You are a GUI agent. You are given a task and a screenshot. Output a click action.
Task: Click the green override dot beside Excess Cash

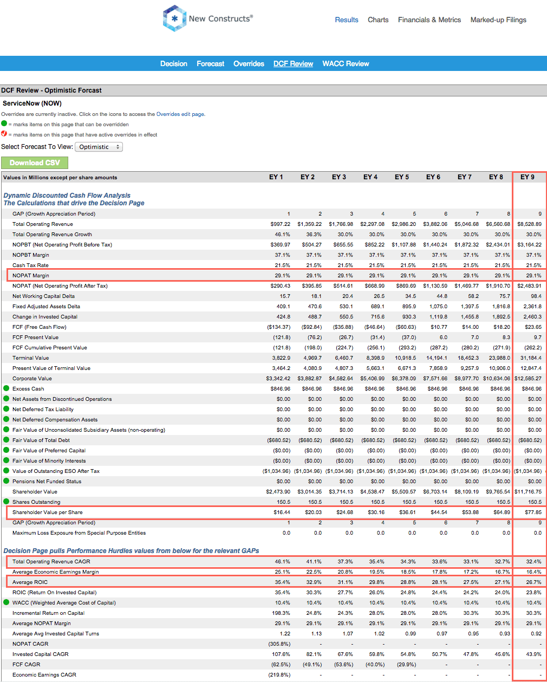tap(6, 388)
